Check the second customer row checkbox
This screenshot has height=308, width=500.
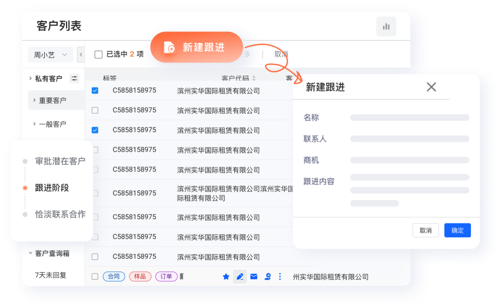click(x=95, y=111)
